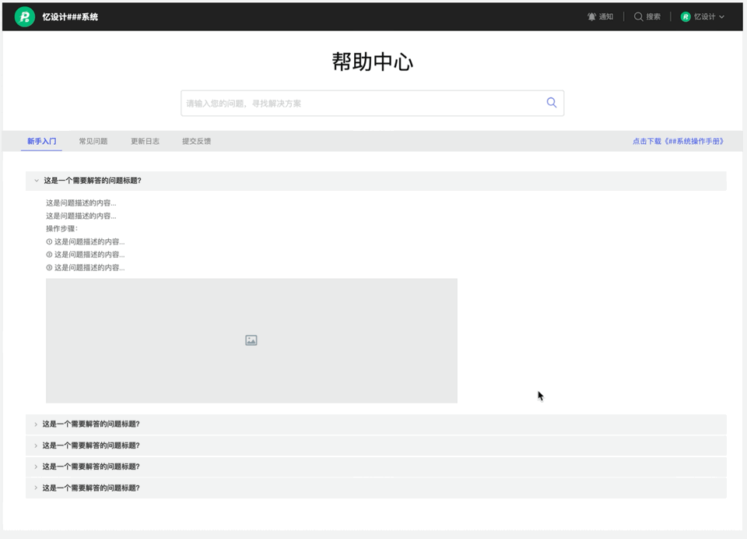Click inside the help search input field
Screen dimensions: 747x539
350,102
